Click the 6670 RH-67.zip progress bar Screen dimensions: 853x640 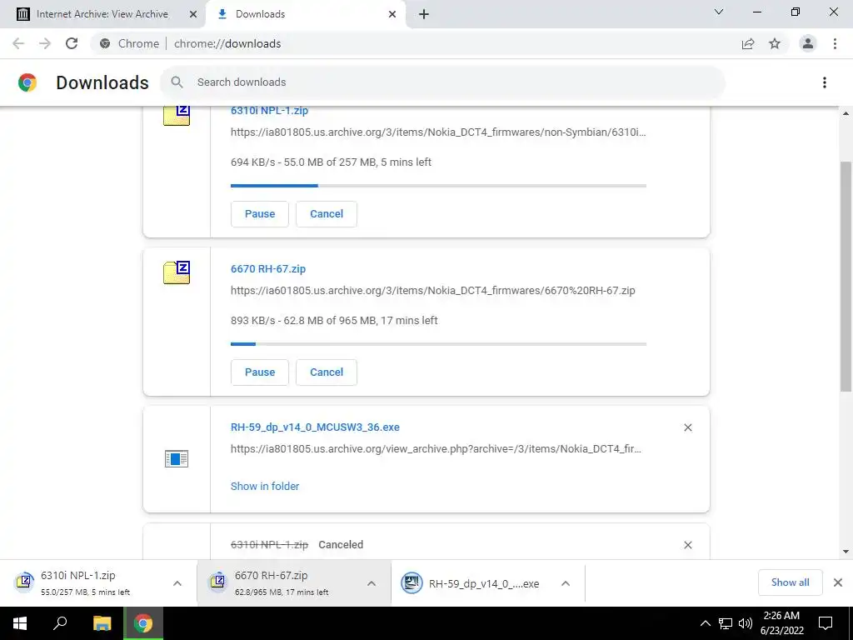pos(438,344)
